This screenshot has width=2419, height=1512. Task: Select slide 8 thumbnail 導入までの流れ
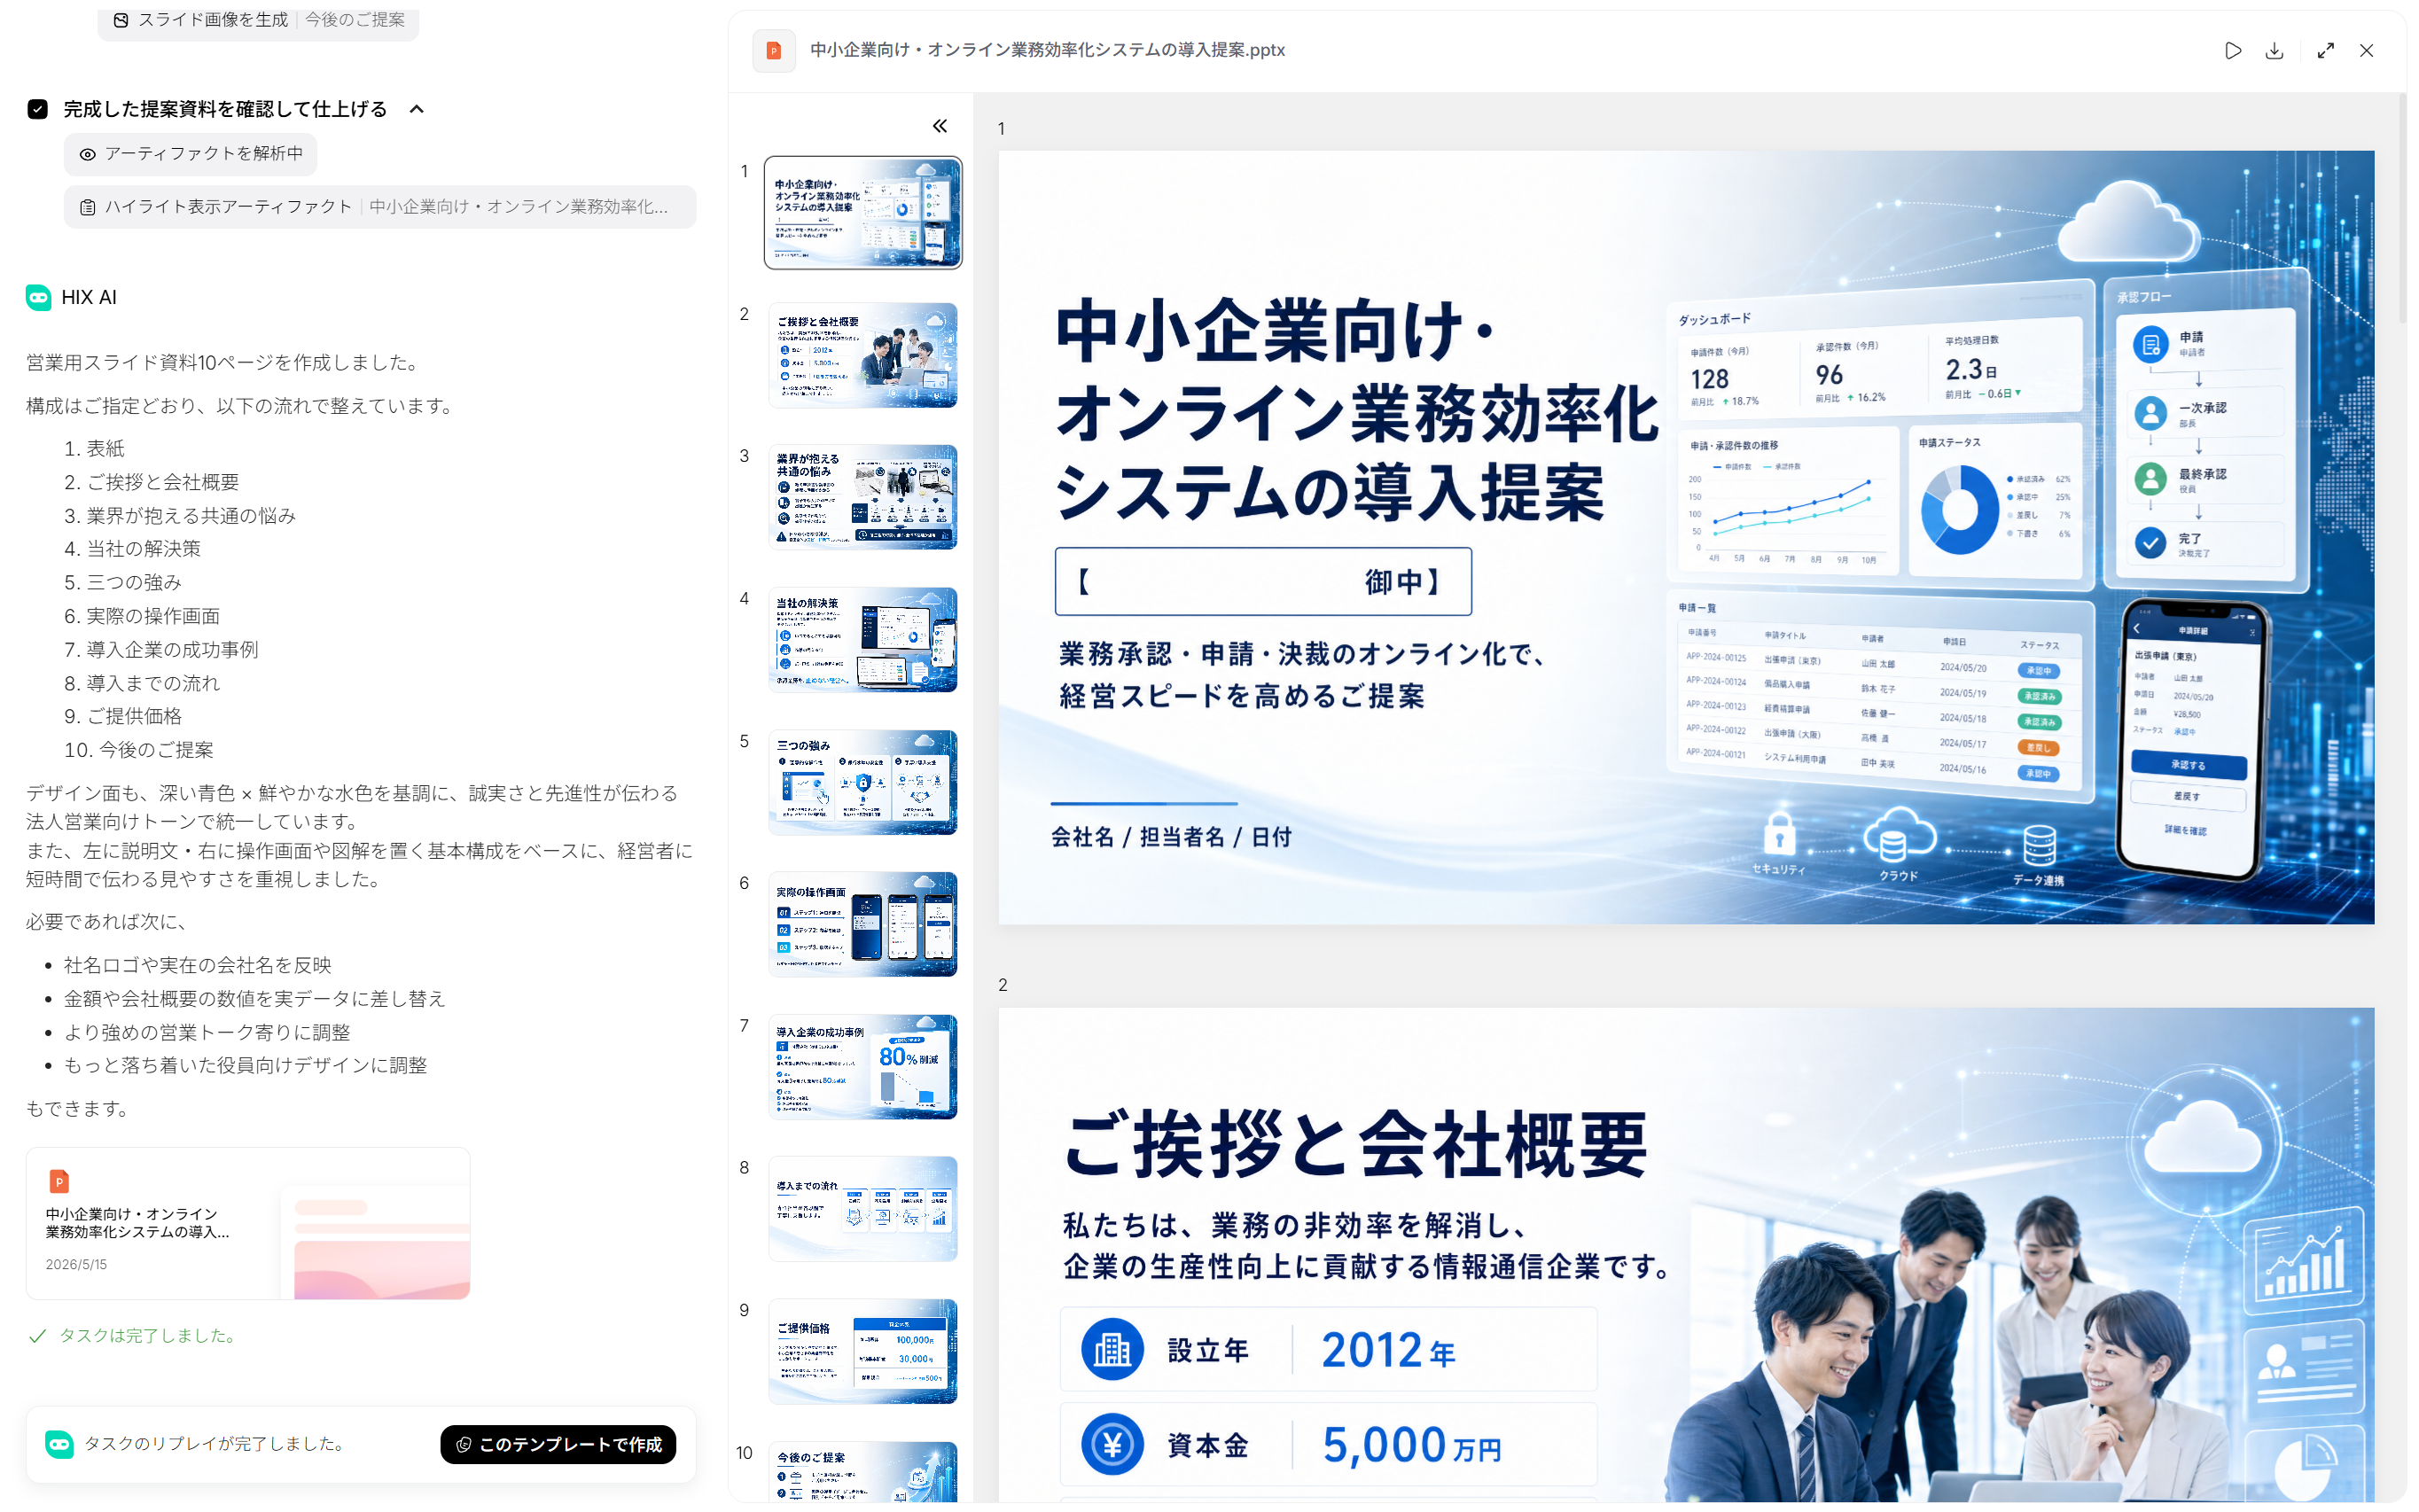[x=862, y=1209]
